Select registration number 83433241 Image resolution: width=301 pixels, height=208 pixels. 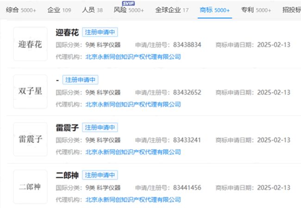187,140
